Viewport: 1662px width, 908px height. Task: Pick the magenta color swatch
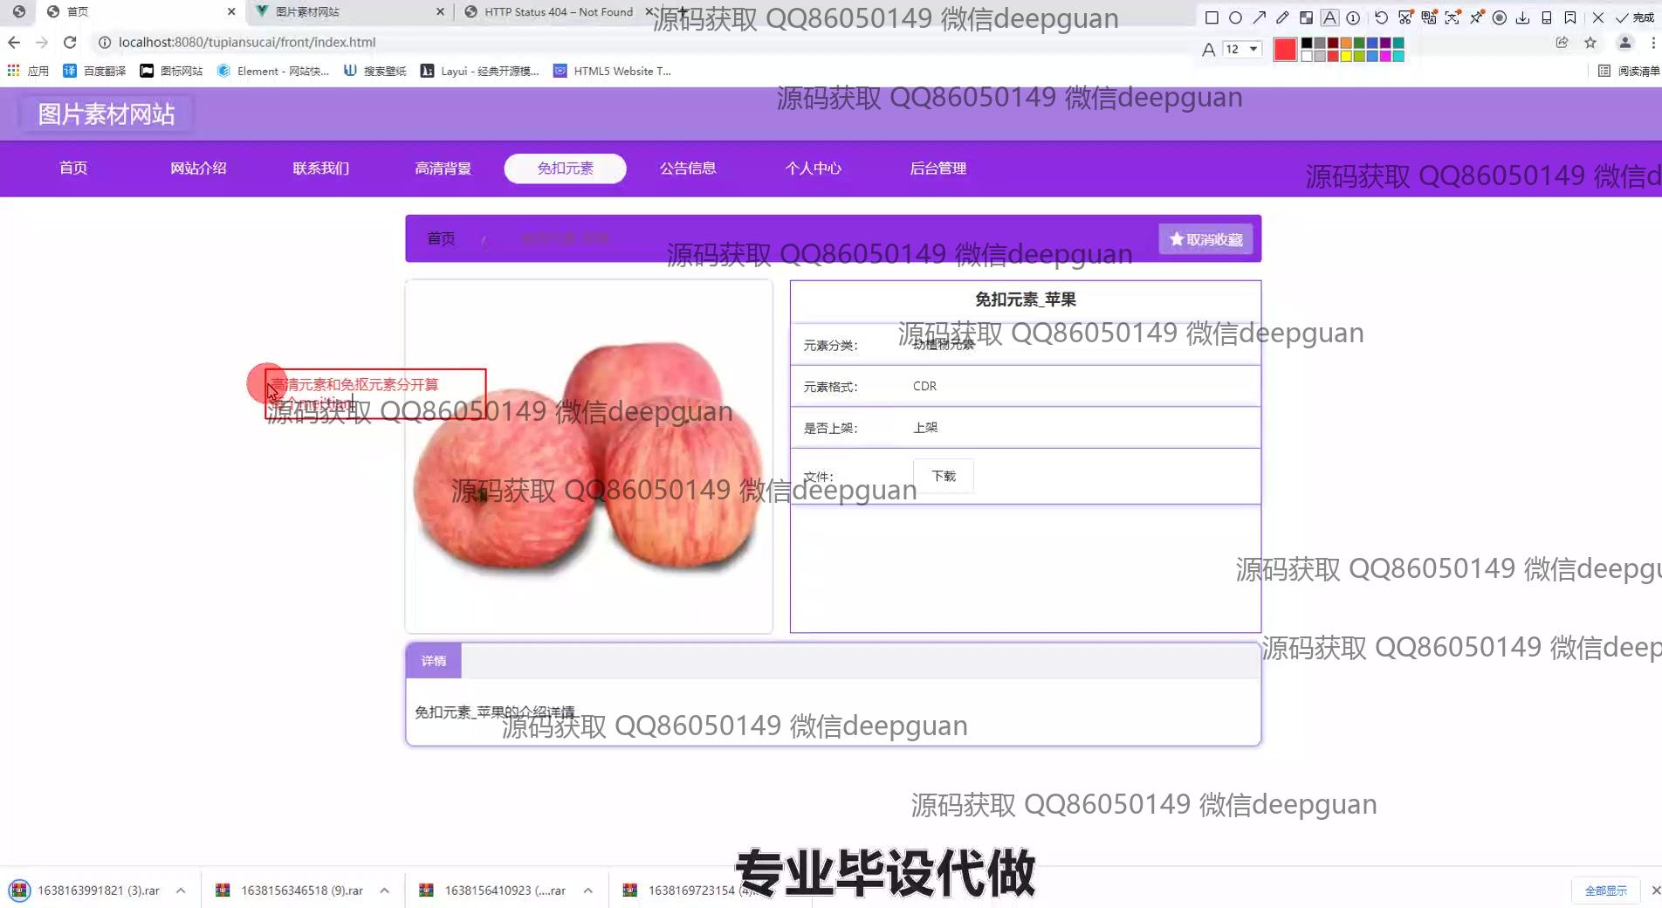[x=1385, y=56]
